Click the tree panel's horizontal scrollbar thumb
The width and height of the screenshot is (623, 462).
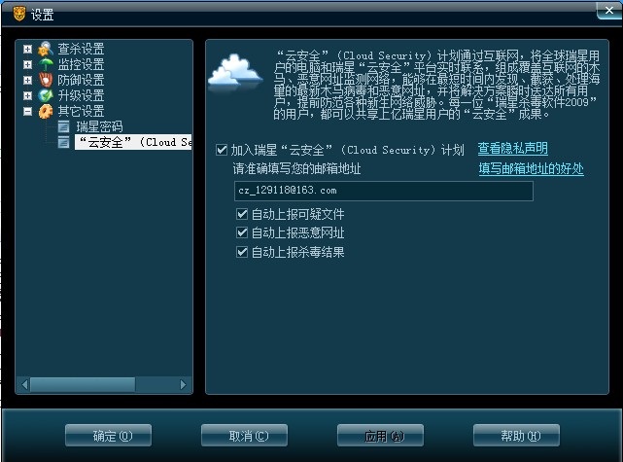click(x=83, y=384)
